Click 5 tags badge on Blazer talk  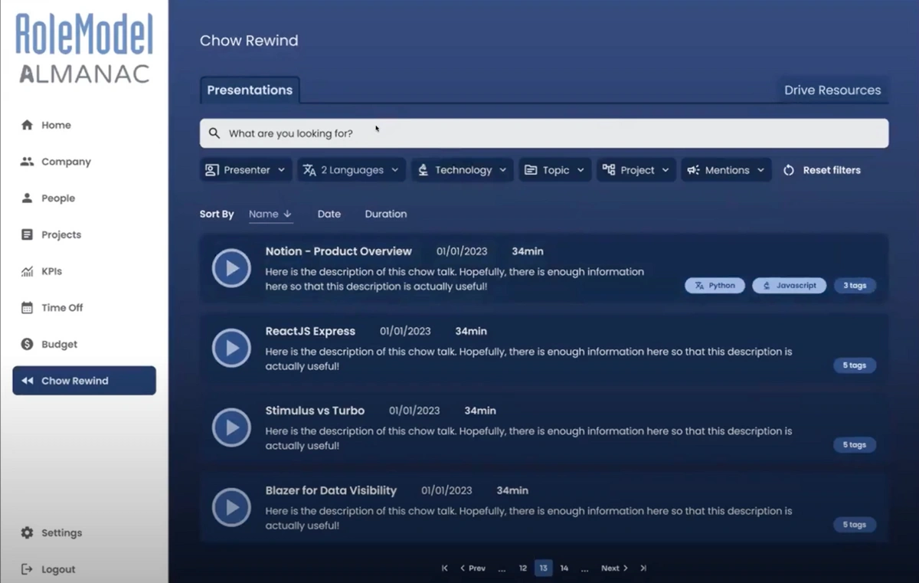click(855, 525)
